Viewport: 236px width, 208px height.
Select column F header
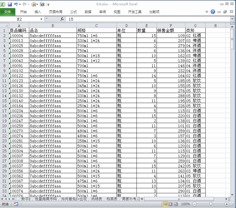(x=171, y=26)
